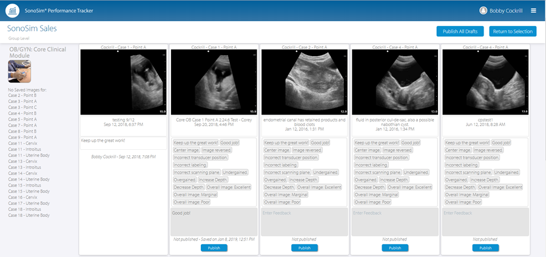Screen dimensions: 546x257
Task: Add 'Center image.' tag in cul-de-sac card
Action: coord(368,150)
